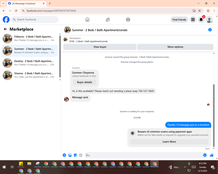Click site information icon in address bar

click(23, 10)
